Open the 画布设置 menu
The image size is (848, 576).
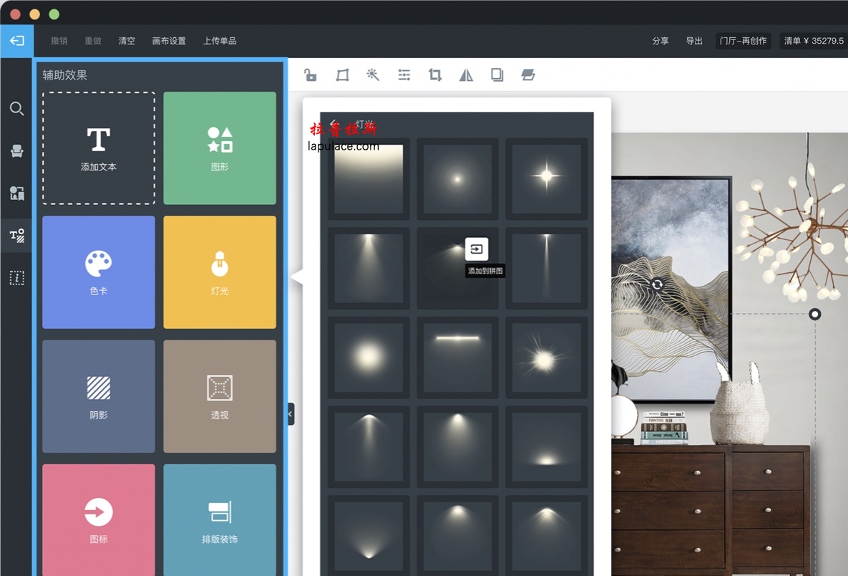[x=169, y=41]
